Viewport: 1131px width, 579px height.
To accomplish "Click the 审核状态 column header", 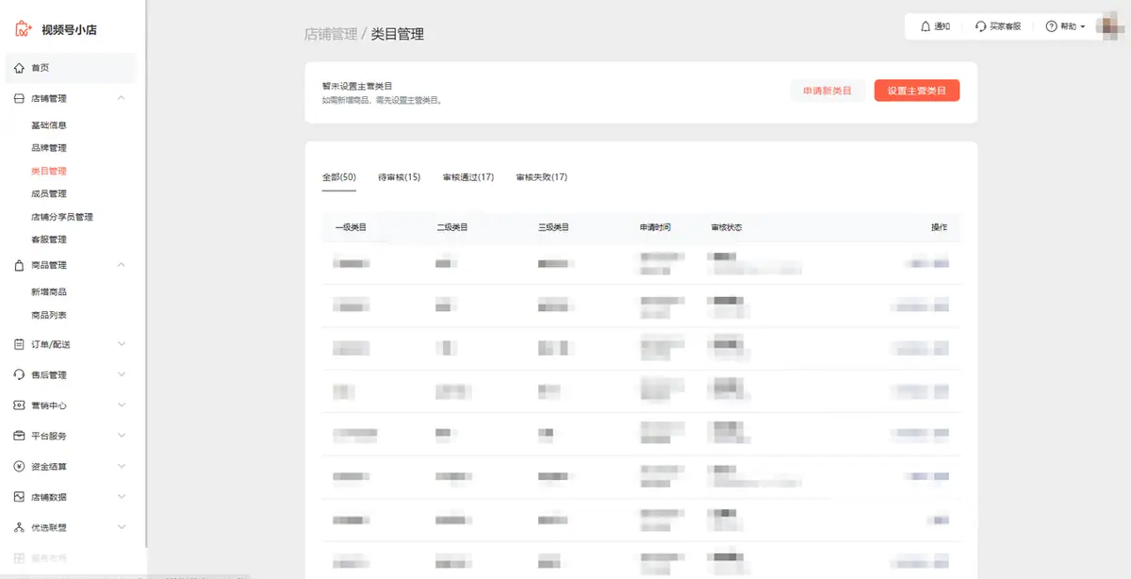I will 727,227.
